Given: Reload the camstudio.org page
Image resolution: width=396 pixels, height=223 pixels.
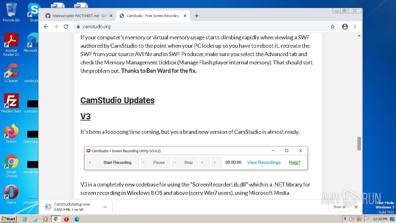Looking at the screenshot, I should (x=66, y=27).
